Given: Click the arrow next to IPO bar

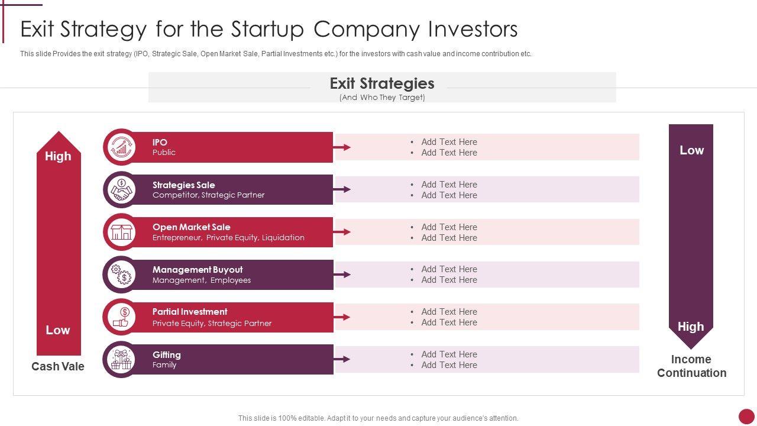Looking at the screenshot, I should (342, 147).
